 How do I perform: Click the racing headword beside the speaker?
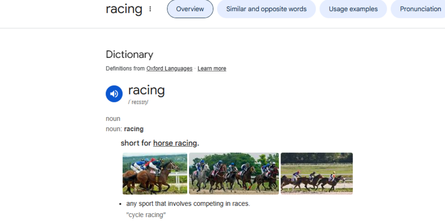point(146,90)
